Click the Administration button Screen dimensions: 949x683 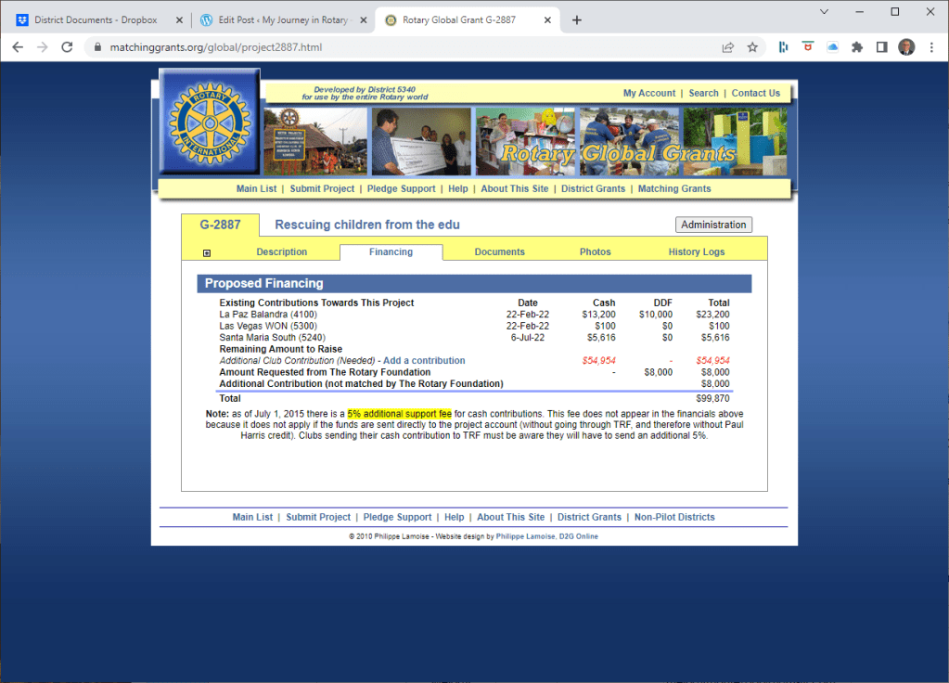tap(712, 225)
